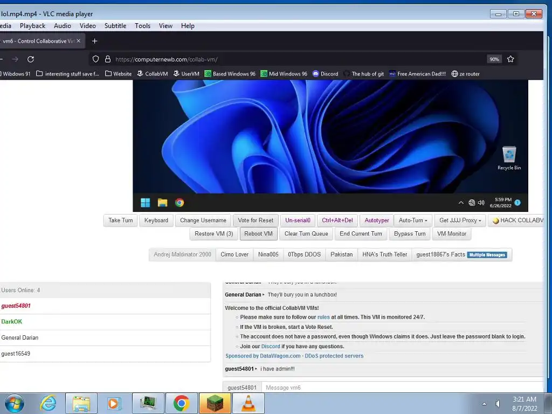552x414 pixels.
Task: Open the Playback menu in VLC
Action: coord(32,26)
